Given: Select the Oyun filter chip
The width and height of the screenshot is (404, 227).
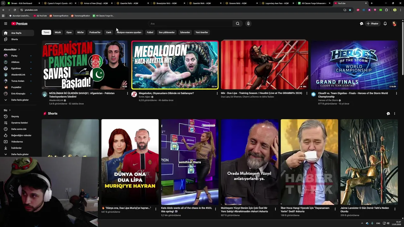Looking at the screenshot, I should click(x=69, y=32).
